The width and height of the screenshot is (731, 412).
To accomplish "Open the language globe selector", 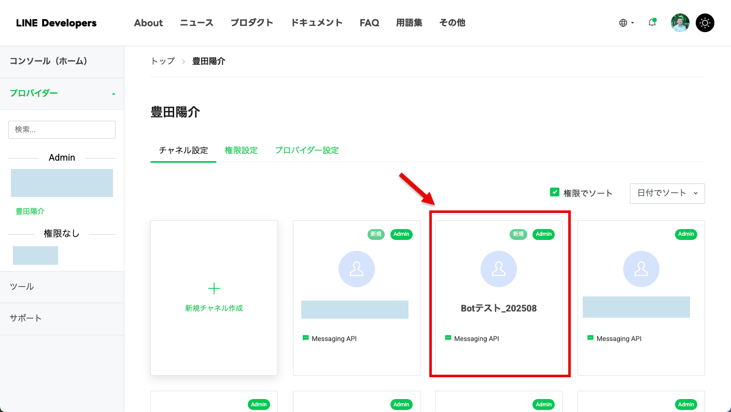I will point(626,23).
